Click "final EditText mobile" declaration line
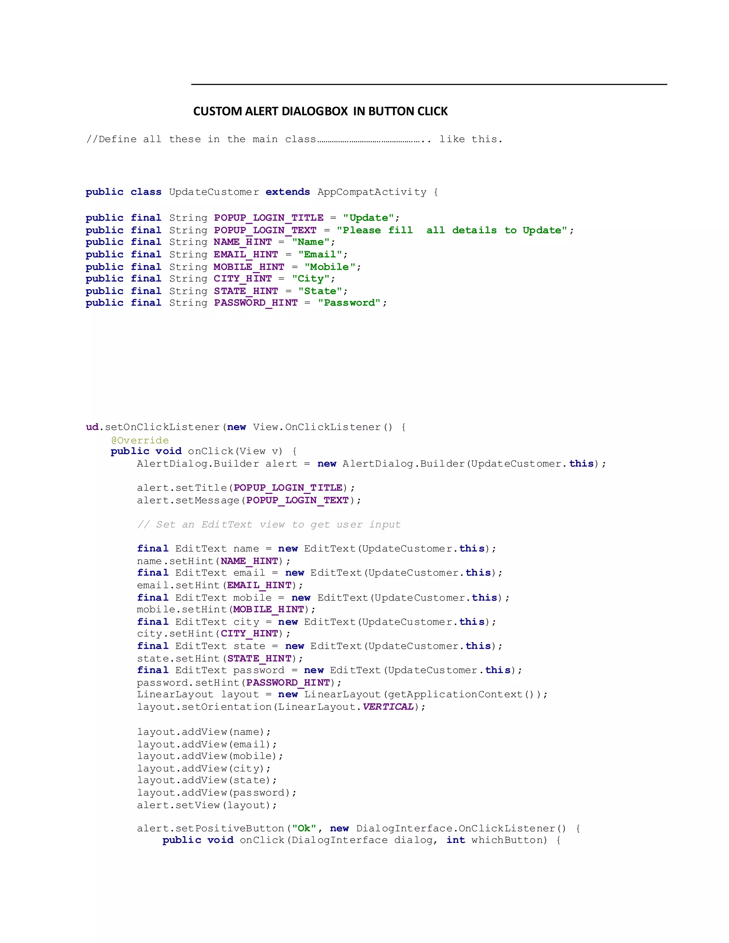 pyautogui.click(x=324, y=597)
